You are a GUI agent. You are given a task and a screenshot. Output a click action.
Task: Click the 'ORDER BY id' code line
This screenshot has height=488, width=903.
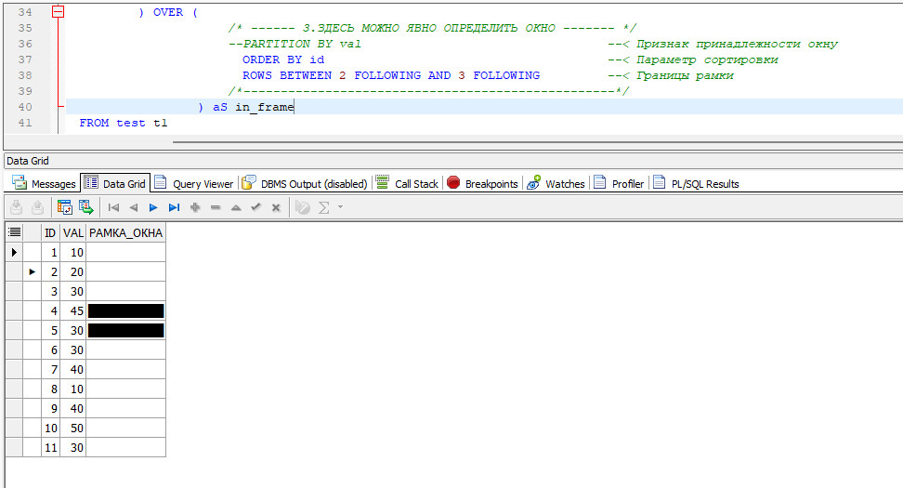(x=283, y=59)
